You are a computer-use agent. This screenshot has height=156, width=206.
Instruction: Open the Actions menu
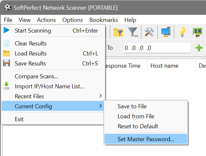(x=46, y=20)
